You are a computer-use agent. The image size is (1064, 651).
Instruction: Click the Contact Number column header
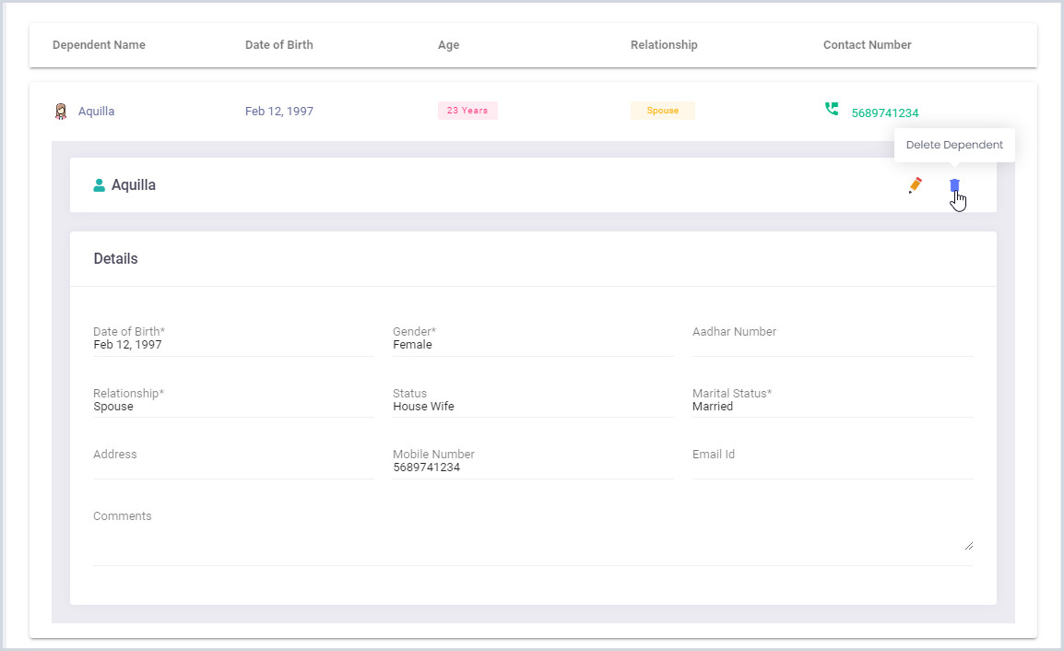[868, 45]
